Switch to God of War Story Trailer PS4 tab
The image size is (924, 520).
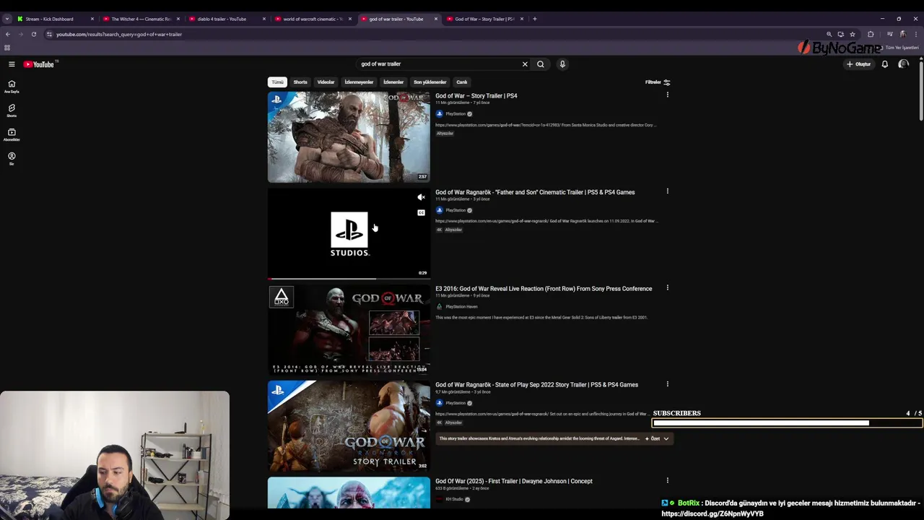(x=484, y=19)
